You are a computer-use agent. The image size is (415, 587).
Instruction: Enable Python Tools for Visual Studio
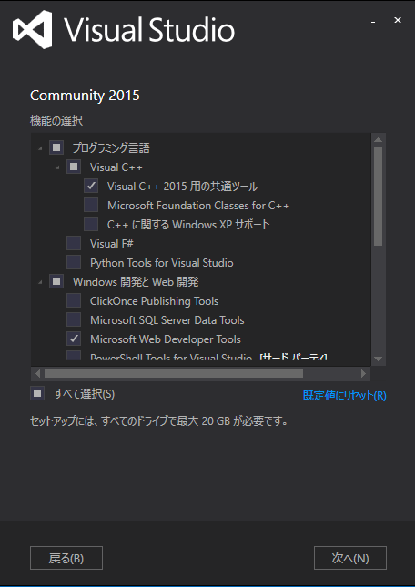pos(74,262)
